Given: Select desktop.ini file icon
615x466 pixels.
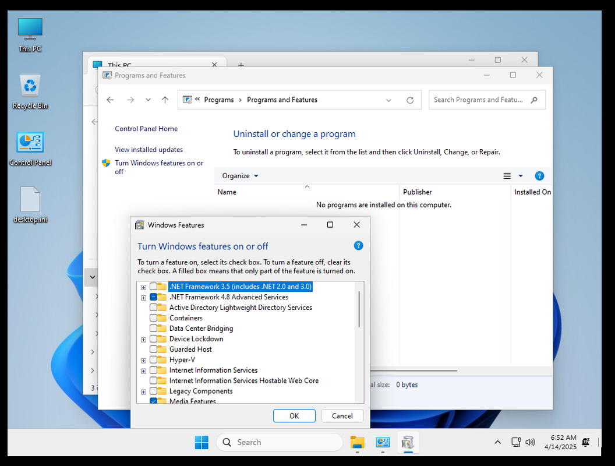Looking at the screenshot, I should coord(30,205).
